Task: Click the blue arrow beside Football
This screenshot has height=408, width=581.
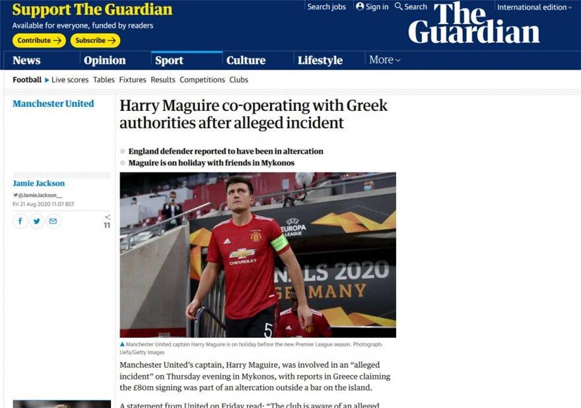Action: click(x=47, y=80)
